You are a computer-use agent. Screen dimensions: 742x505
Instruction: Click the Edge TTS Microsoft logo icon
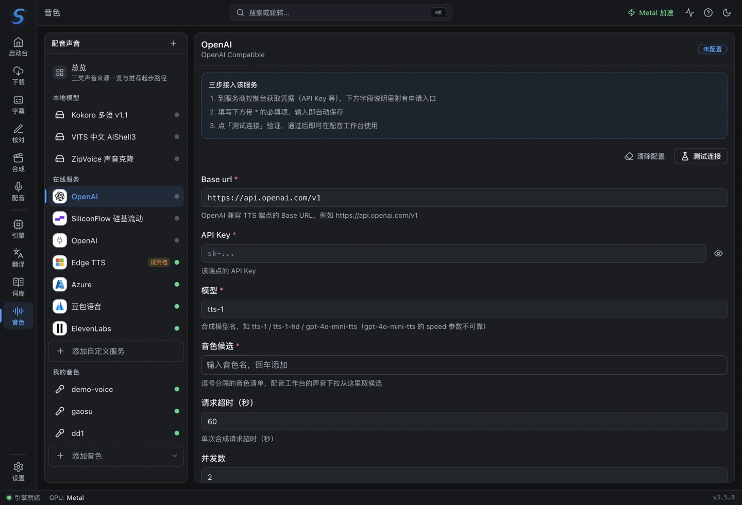click(x=60, y=263)
